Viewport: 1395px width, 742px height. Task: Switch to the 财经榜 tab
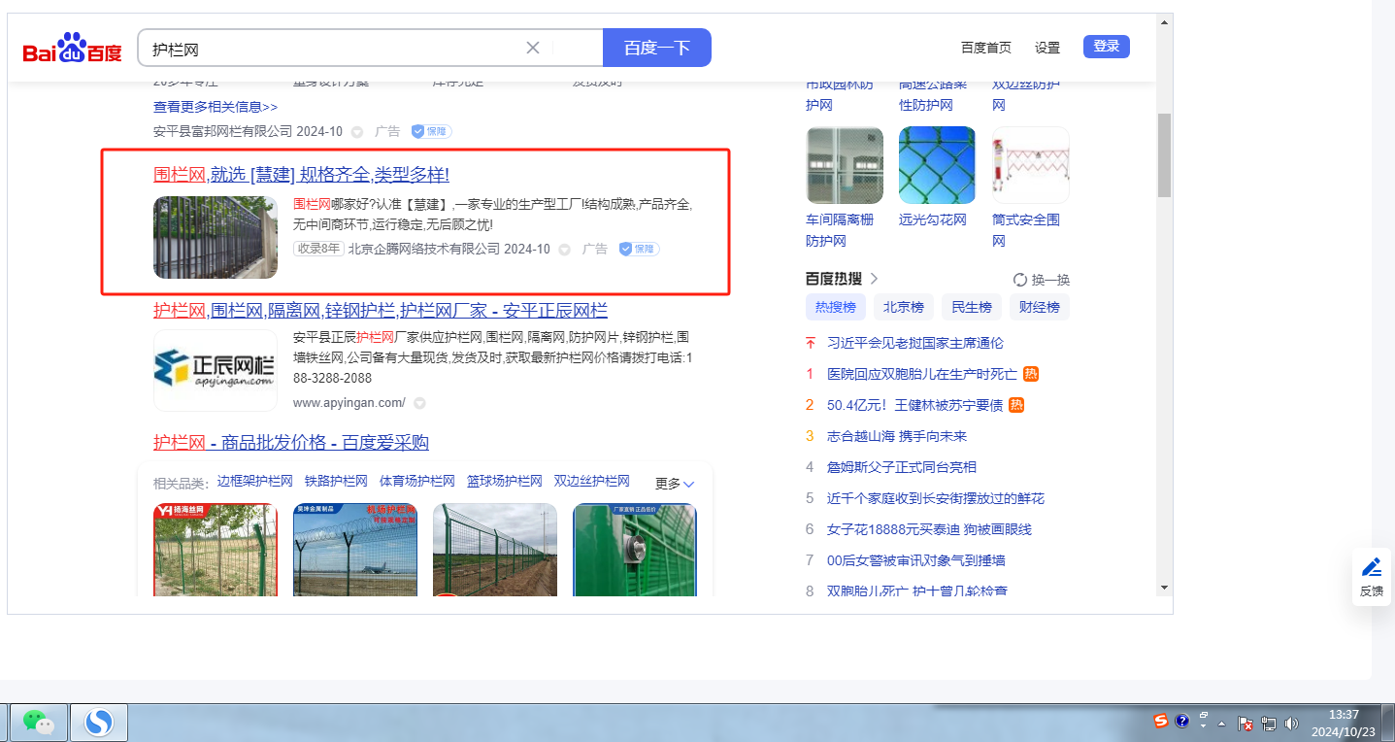pos(1040,308)
